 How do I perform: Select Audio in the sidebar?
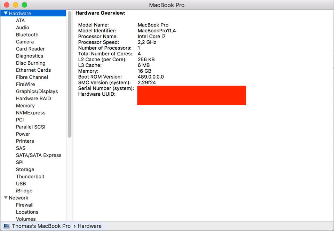[22, 27]
